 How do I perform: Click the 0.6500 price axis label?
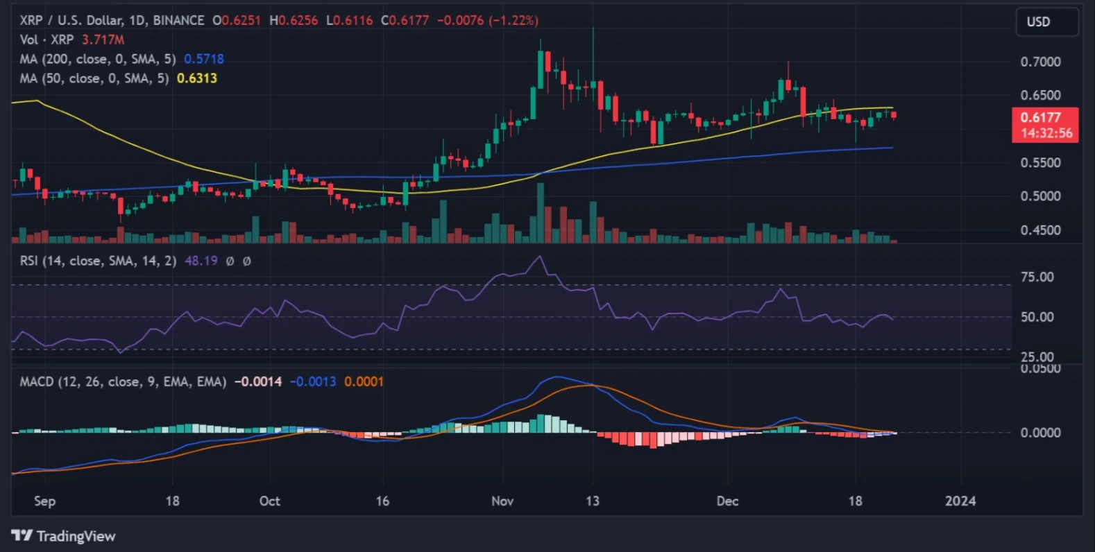tap(1040, 95)
